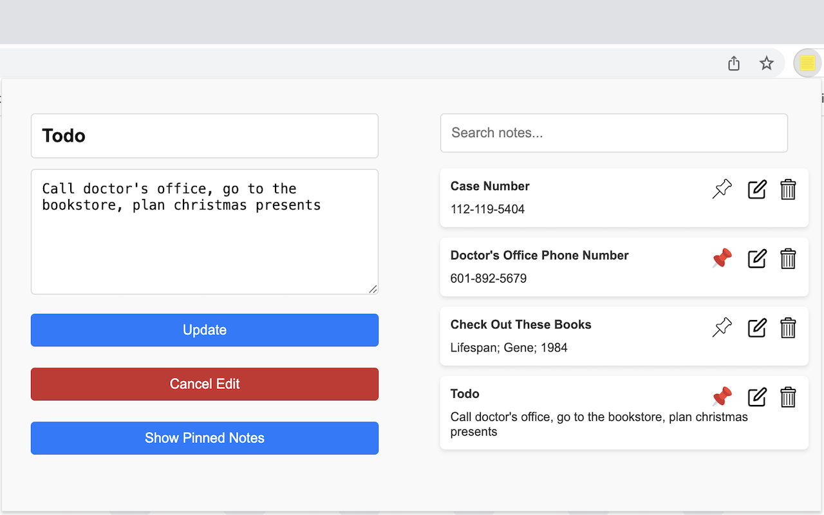Click the note body text area
Image resolution: width=824 pixels, height=515 pixels.
click(205, 232)
